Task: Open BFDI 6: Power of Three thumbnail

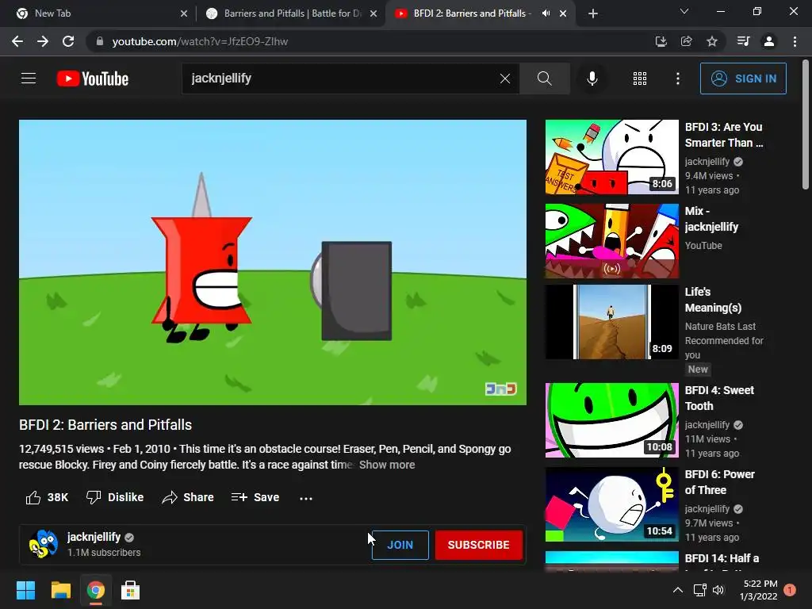Action: (x=611, y=504)
